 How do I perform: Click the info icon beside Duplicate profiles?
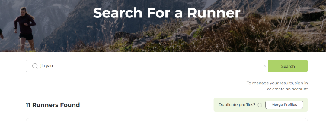point(260,105)
